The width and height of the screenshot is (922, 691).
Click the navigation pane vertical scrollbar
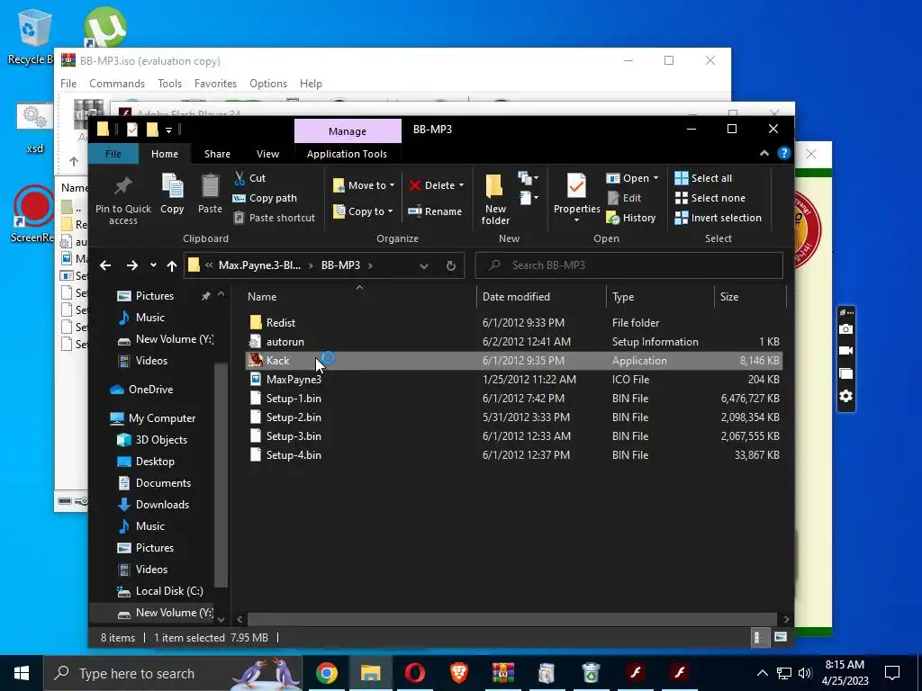click(221, 476)
